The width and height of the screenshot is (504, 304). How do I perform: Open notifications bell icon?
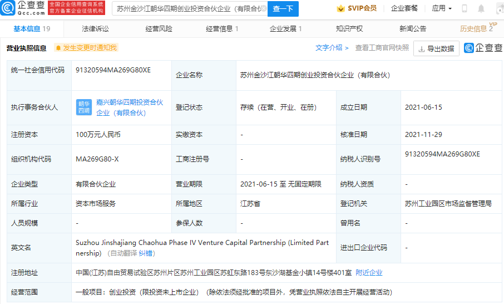point(481,9)
